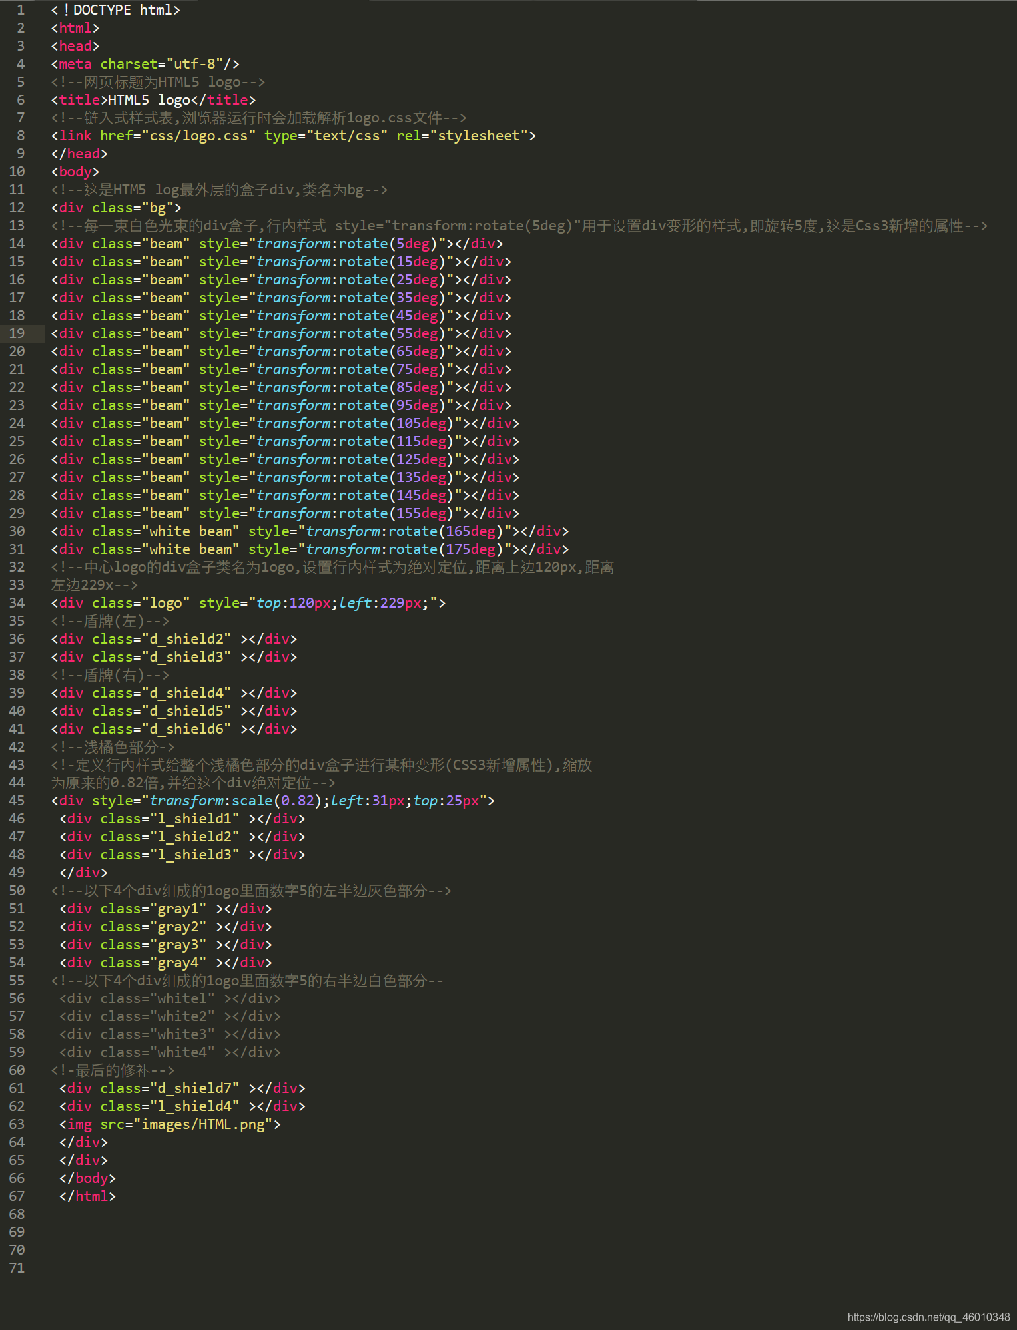Click the opening body tag
Viewport: 1017px width, 1330px height.
point(75,172)
